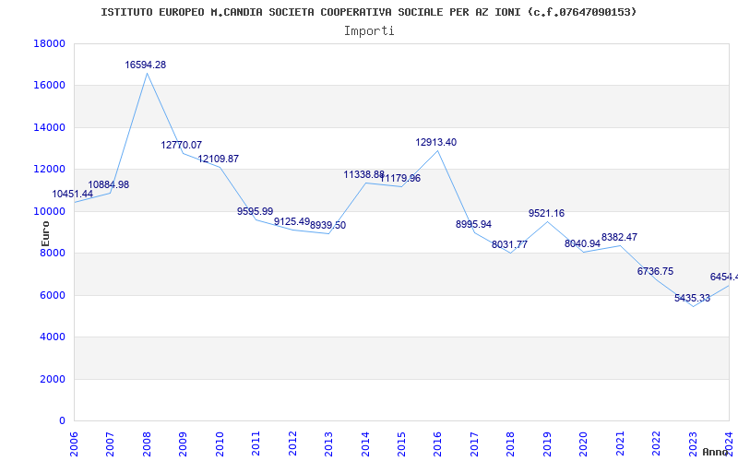
Task: Select the 2017 x-axis year label
Action: [x=474, y=444]
